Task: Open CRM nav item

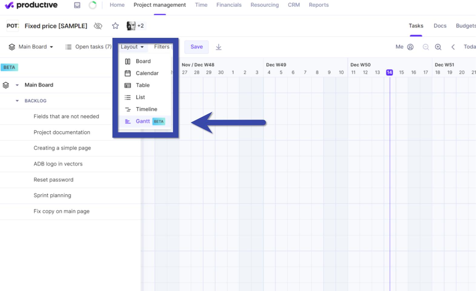Action: point(294,5)
